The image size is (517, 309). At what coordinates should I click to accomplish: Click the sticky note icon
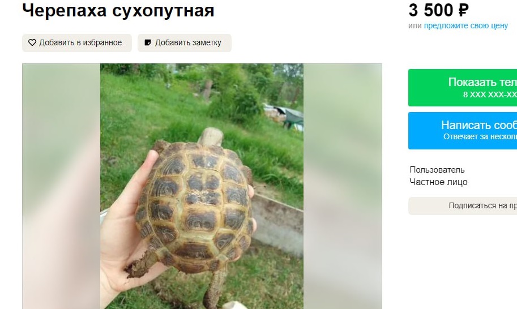click(x=148, y=42)
